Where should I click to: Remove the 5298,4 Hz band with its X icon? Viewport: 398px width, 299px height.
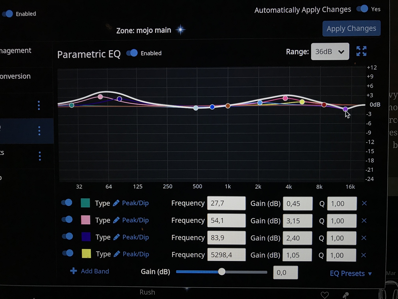click(x=364, y=255)
